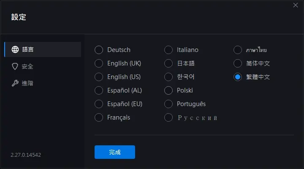This screenshot has height=169, width=304.
Task: Close the settings dialog with X
Action: click(296, 5)
